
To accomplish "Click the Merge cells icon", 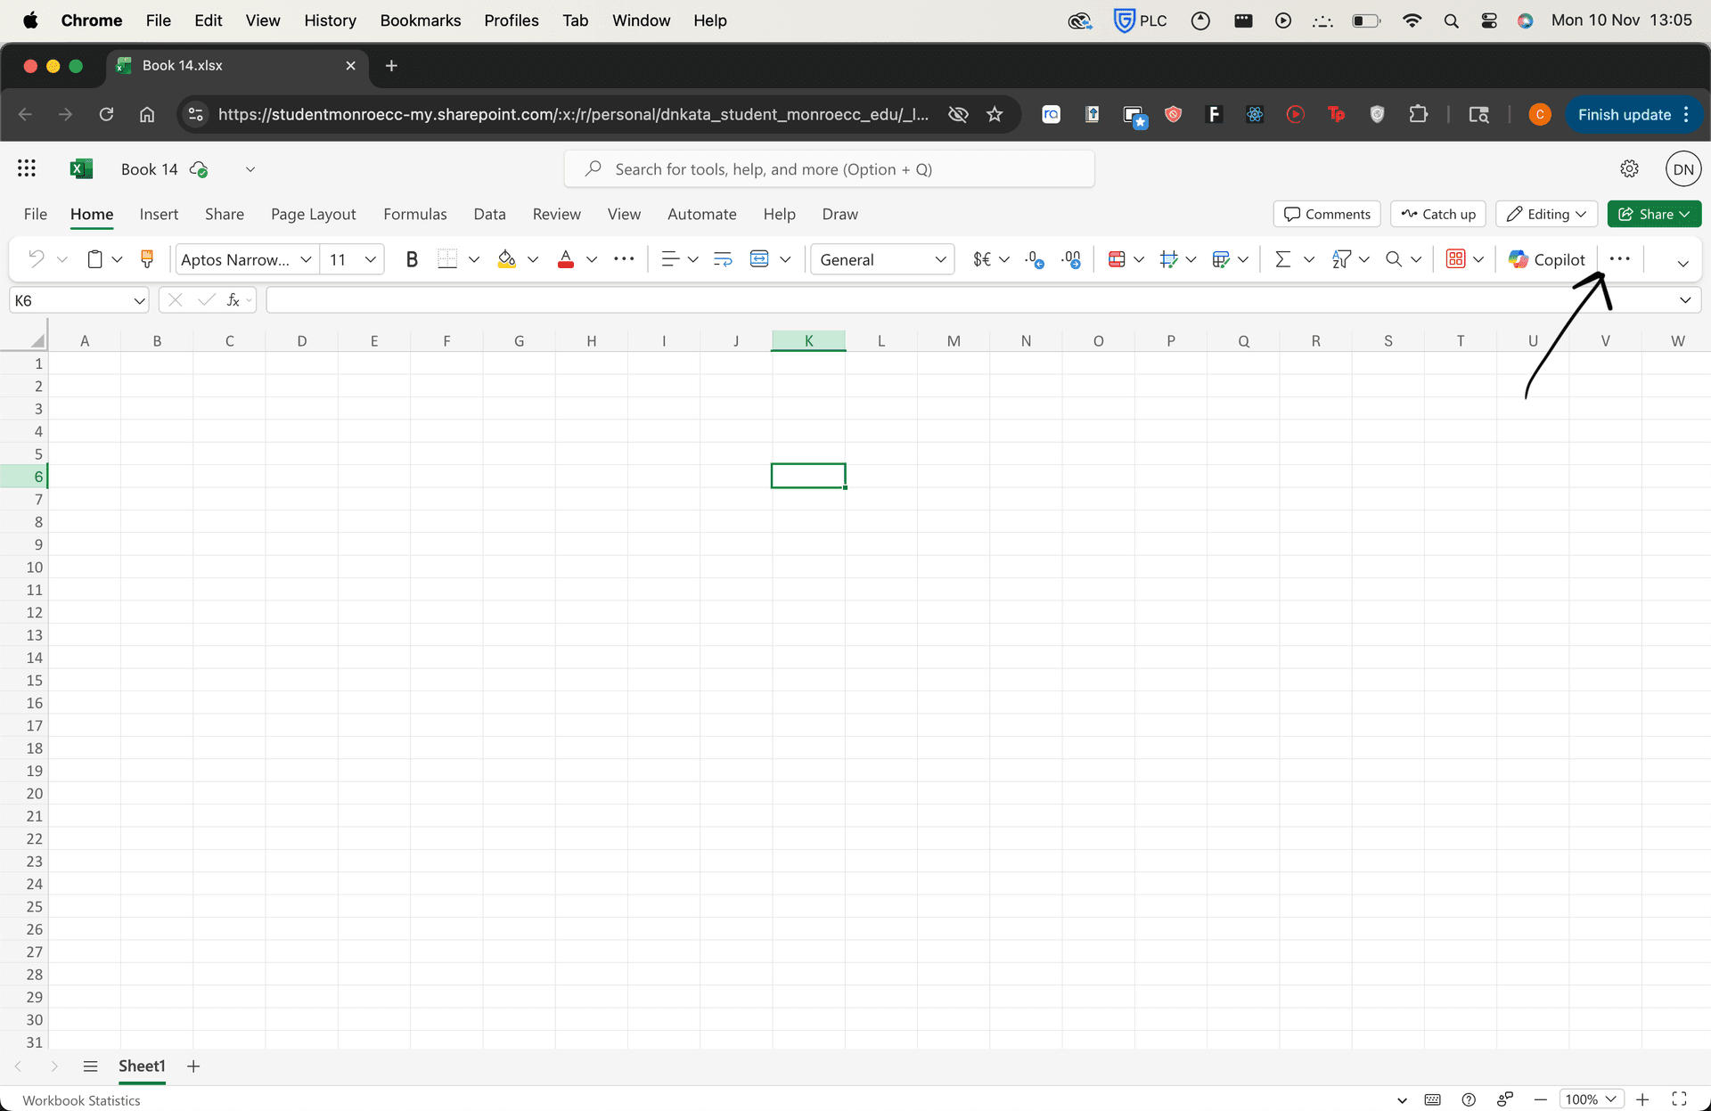I will point(759,259).
